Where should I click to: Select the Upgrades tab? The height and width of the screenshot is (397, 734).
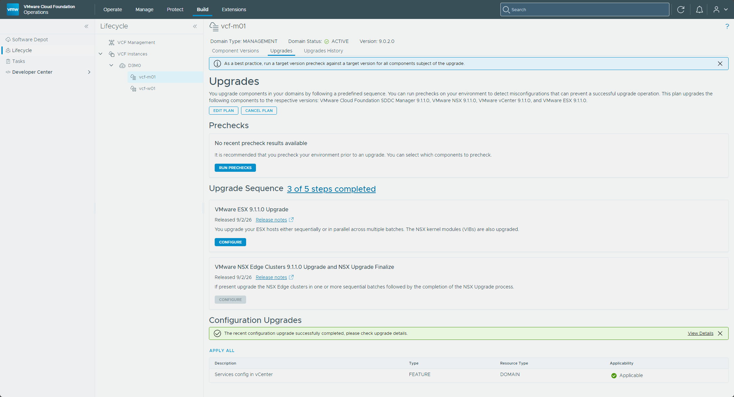tap(281, 51)
